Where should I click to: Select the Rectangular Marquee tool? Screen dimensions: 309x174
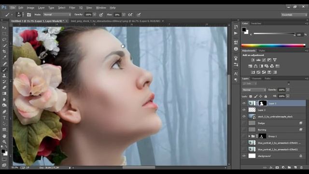(x=4, y=34)
